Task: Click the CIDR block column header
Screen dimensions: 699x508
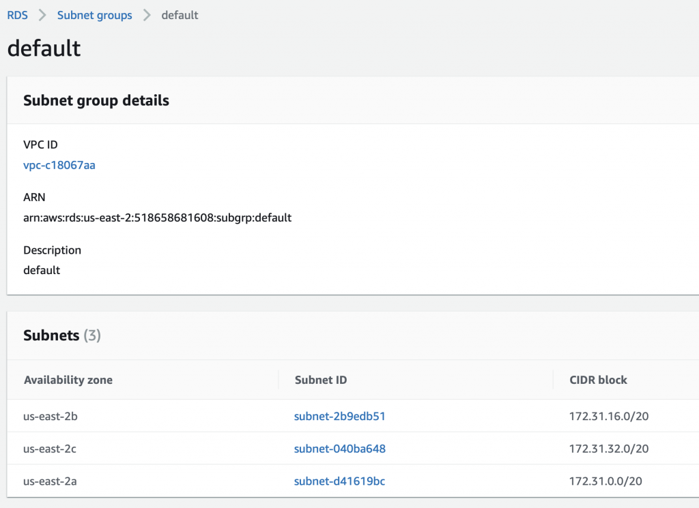Action: pyautogui.click(x=598, y=380)
